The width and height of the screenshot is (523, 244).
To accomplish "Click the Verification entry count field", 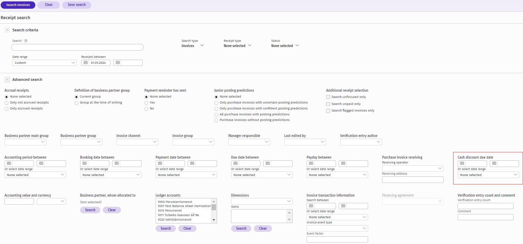I will click(x=486, y=206).
